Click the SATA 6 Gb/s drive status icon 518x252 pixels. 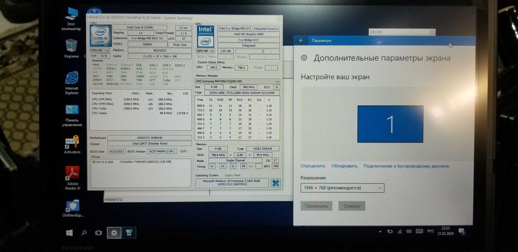point(94,162)
